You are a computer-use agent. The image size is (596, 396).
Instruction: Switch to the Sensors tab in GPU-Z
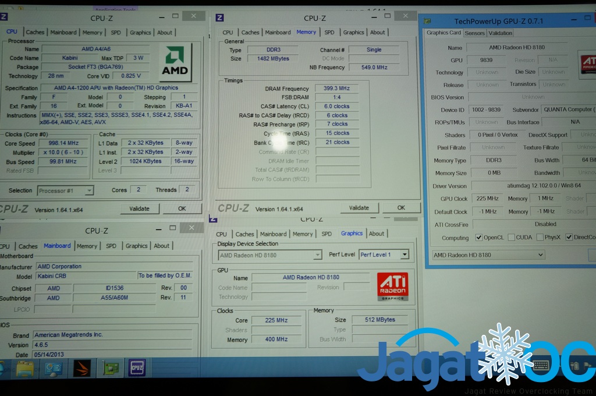coord(474,33)
